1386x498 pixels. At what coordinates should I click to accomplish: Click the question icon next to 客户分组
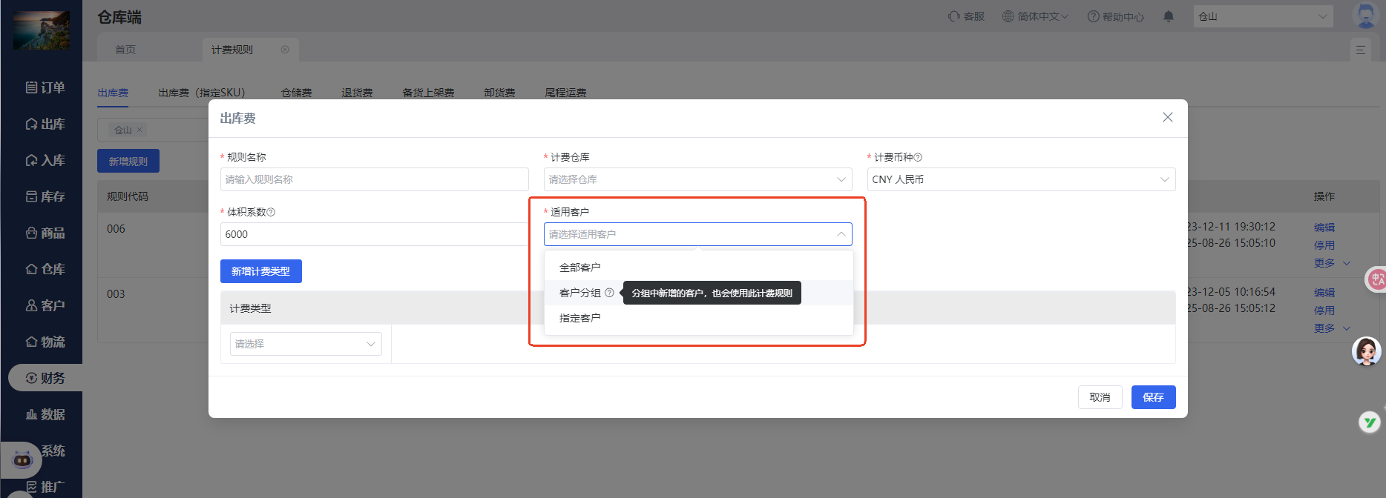(x=609, y=293)
